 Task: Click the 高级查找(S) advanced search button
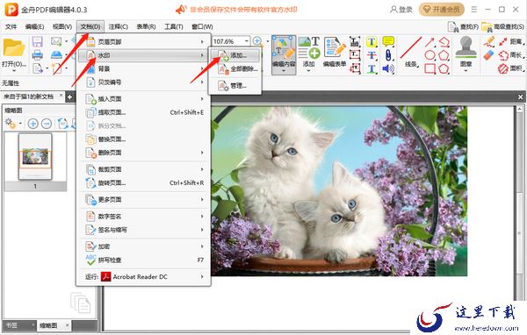pyautogui.click(x=502, y=26)
